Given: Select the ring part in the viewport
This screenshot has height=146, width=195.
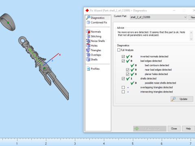Looking at the screenshot, I should click(x=8, y=22).
